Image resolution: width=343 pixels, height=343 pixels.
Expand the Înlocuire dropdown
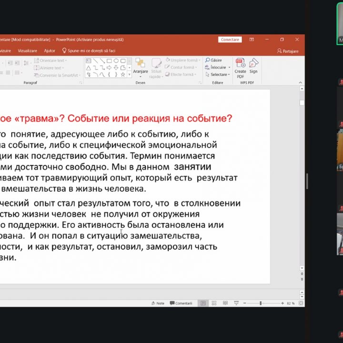coord(229,68)
